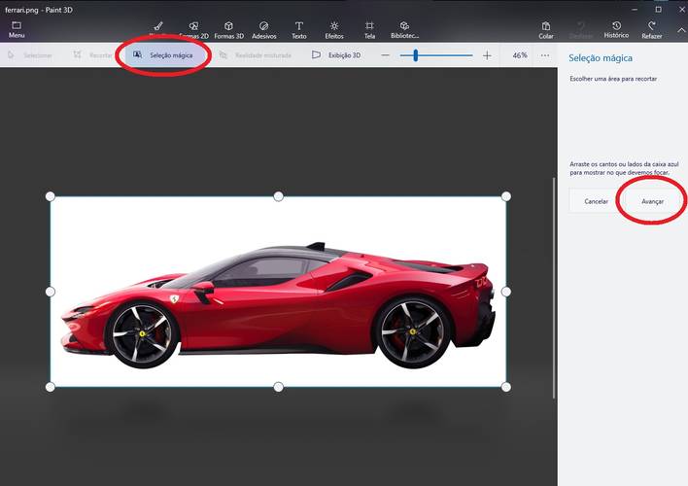Open Formas 3D shapes tab
Screen dimensions: 688x486
[x=228, y=30]
